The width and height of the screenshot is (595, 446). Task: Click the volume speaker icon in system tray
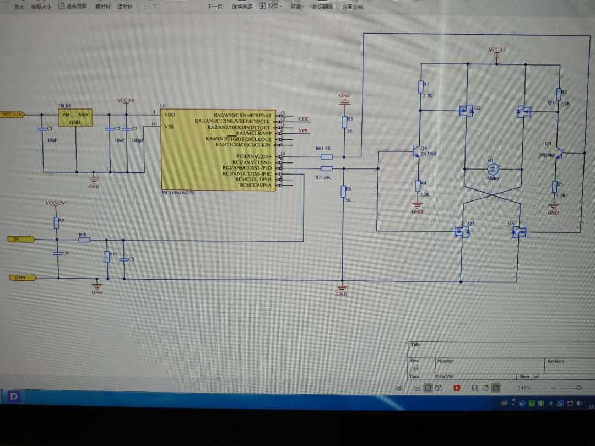coord(578,404)
